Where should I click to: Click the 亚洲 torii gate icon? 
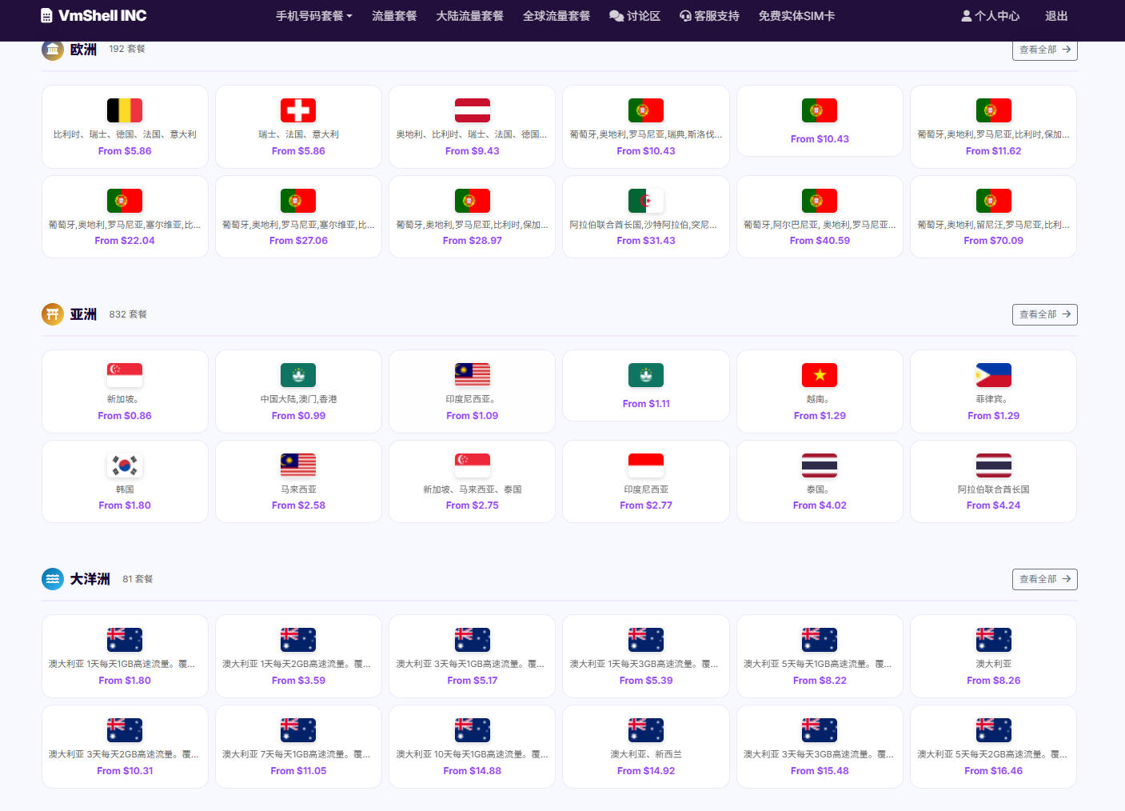coord(52,314)
